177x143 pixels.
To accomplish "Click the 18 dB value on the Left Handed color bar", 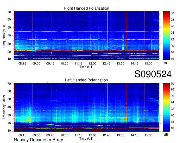I will click(172, 122).
